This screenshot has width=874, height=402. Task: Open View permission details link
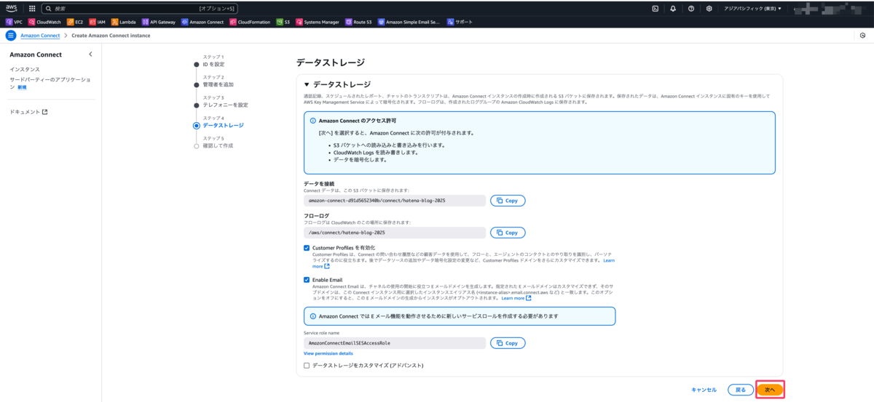328,353
